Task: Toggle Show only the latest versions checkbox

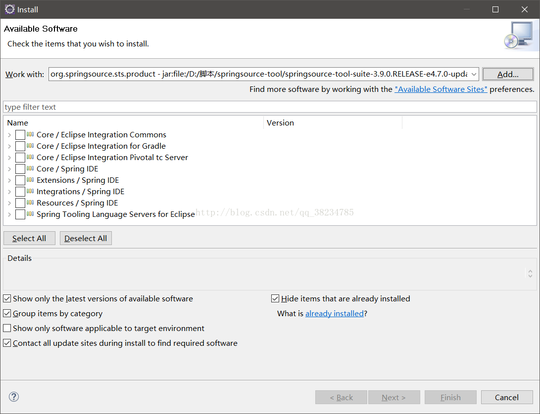Action: pyautogui.click(x=7, y=298)
